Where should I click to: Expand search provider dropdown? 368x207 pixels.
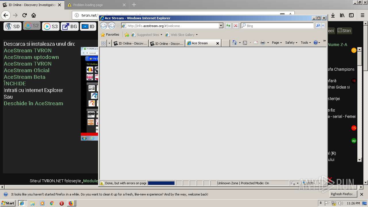323,26
